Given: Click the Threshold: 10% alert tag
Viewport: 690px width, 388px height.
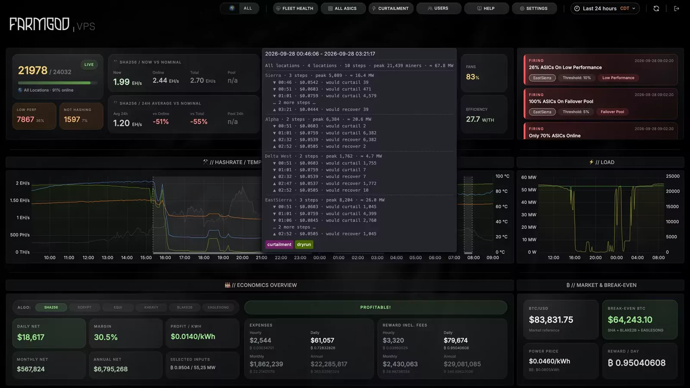Looking at the screenshot, I should (577, 78).
